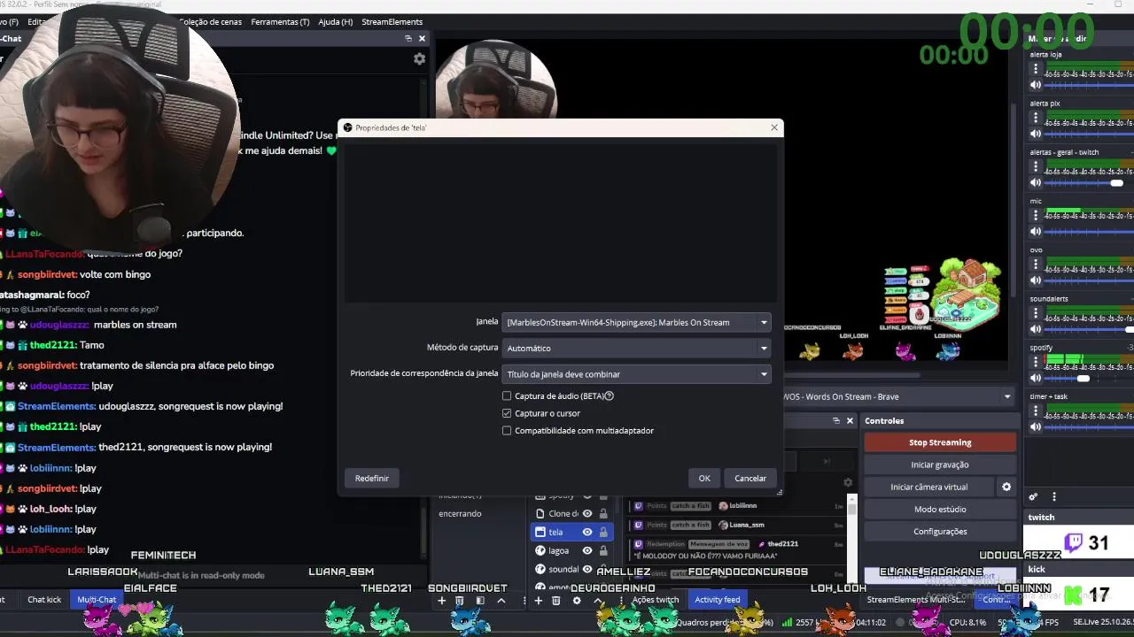1134x637 pixels.
Task: Confirm dialog with OK button
Action: [x=704, y=478]
